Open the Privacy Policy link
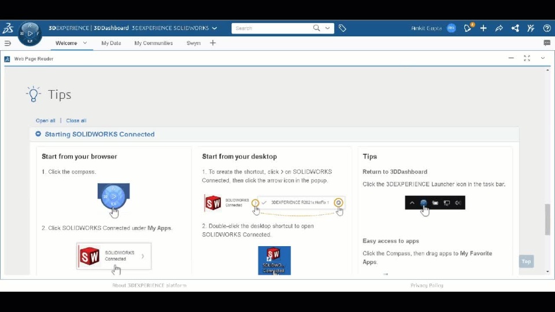The height and width of the screenshot is (312, 555). click(x=427, y=285)
